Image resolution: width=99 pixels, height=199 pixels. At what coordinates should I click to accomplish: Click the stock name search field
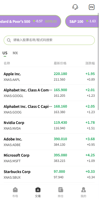49,40
